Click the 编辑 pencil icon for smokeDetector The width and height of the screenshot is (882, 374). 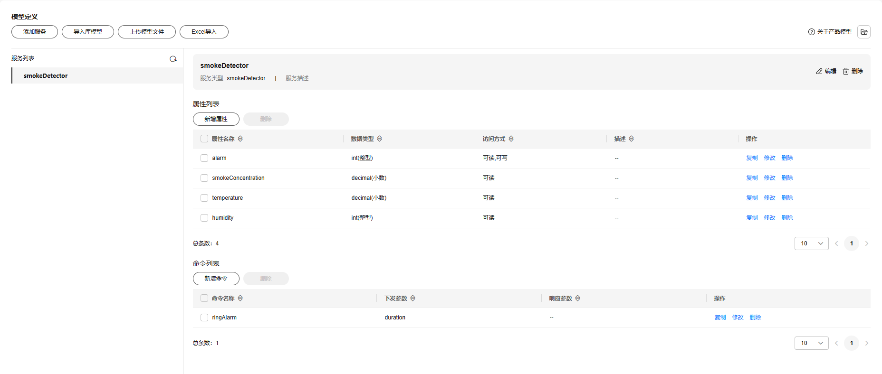coord(819,71)
